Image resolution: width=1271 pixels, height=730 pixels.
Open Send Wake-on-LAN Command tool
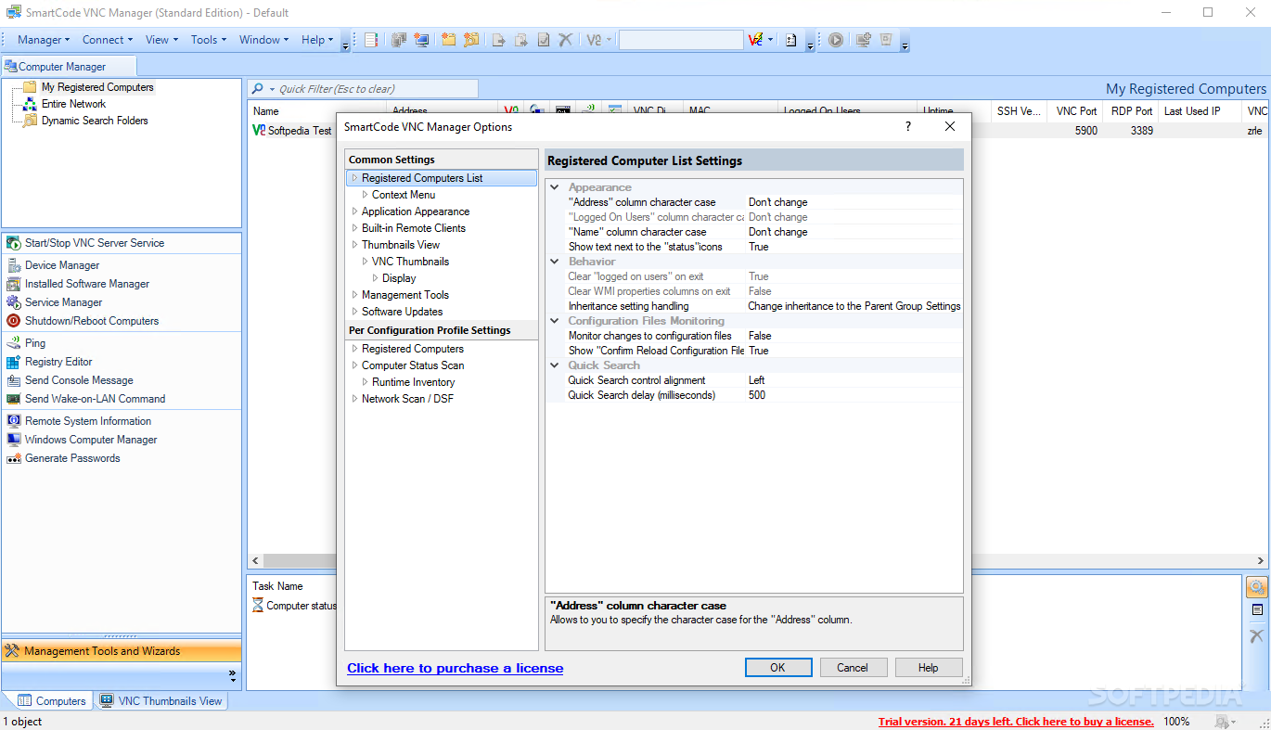(84, 399)
